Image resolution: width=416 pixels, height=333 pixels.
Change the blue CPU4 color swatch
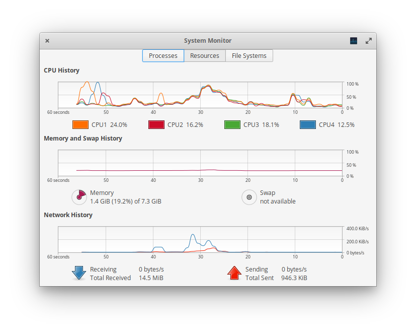point(308,124)
